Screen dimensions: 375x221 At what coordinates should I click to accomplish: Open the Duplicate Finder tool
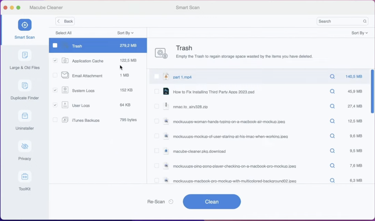pos(24,86)
